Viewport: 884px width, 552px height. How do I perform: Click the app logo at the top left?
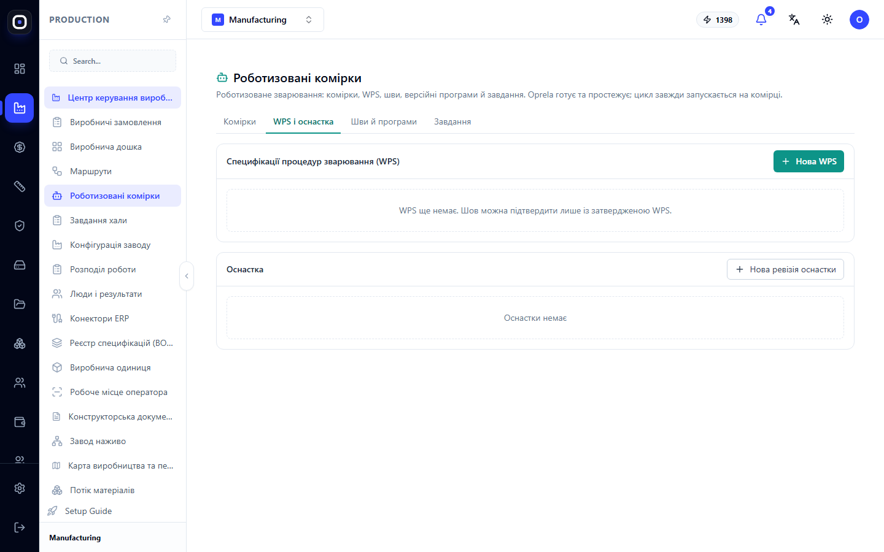point(20,22)
